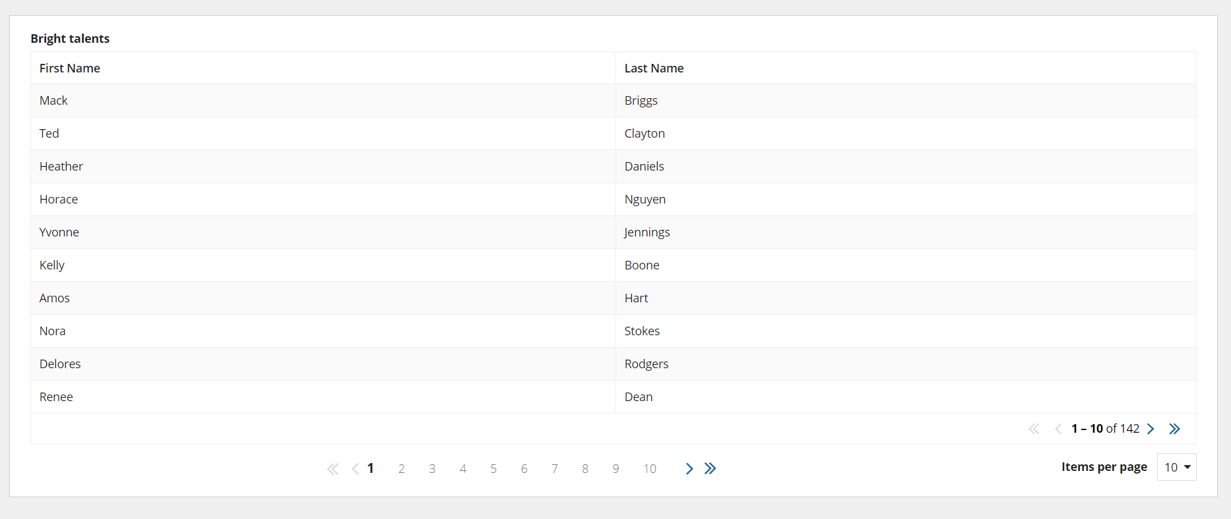Click first page double arrow in bottom pagination

(332, 468)
